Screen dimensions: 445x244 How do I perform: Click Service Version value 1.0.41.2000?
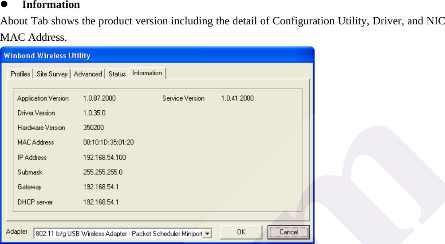point(237,98)
